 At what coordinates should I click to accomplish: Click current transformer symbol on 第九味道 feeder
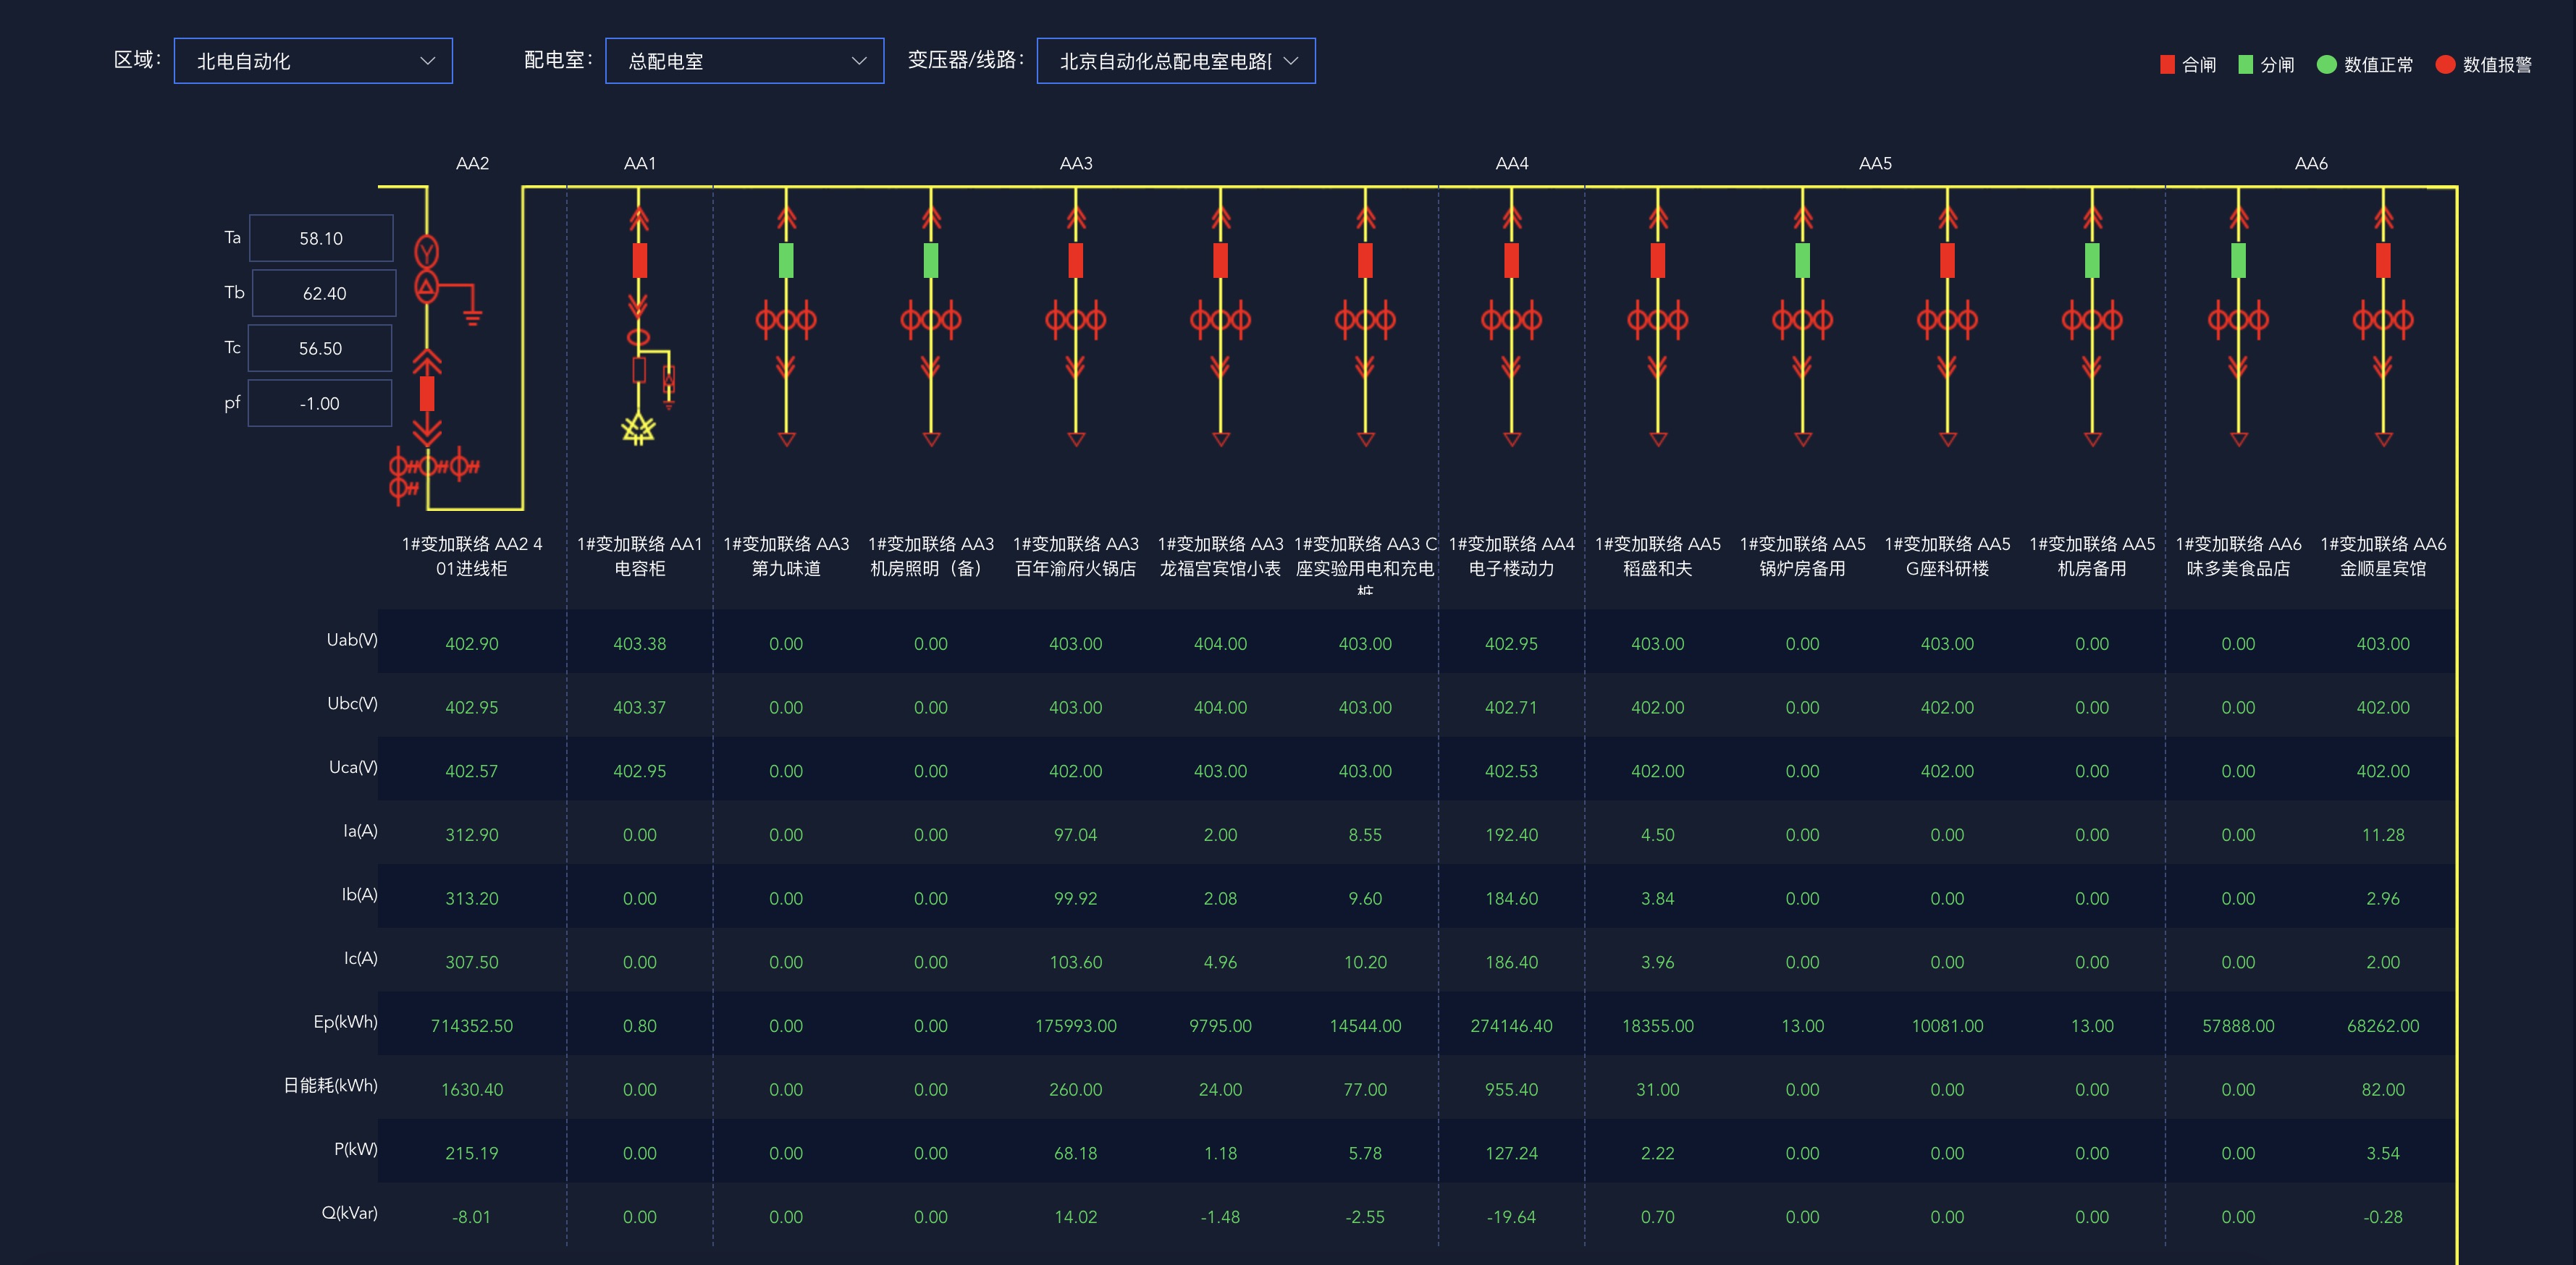[x=786, y=320]
